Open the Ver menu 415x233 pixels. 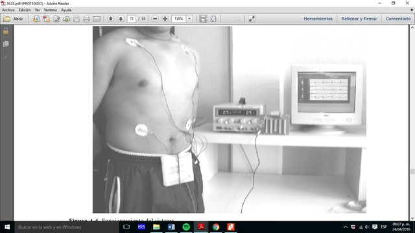point(38,10)
